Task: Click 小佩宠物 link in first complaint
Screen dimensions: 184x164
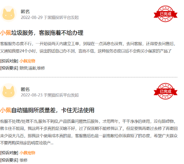Action: click(x=27, y=61)
